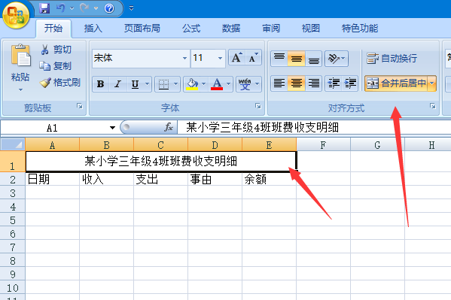Apply the red font color A
The width and height of the screenshot is (451, 300).
pos(217,84)
